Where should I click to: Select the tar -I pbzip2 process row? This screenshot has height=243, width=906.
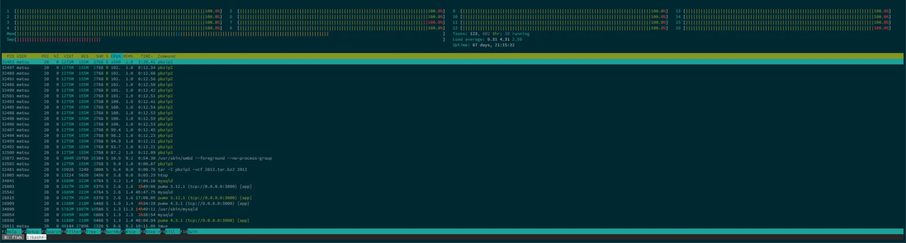[202, 169]
